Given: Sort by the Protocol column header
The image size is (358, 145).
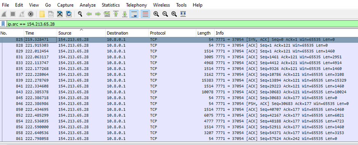Looking at the screenshot, I should tap(173, 33).
